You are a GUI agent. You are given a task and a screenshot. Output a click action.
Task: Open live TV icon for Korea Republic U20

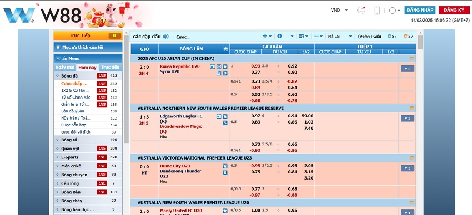click(x=213, y=66)
